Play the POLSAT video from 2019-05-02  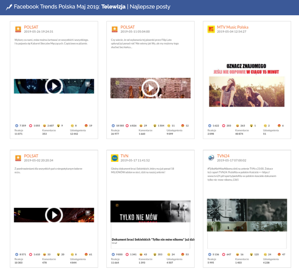point(54,215)
